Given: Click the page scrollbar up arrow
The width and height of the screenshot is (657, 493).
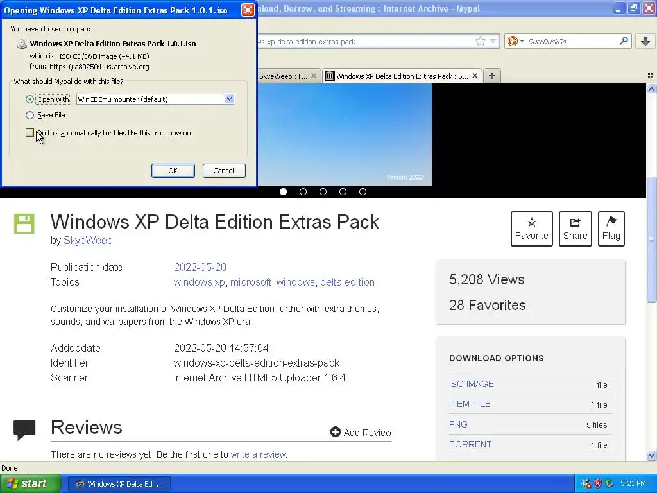Looking at the screenshot, I should point(651,89).
